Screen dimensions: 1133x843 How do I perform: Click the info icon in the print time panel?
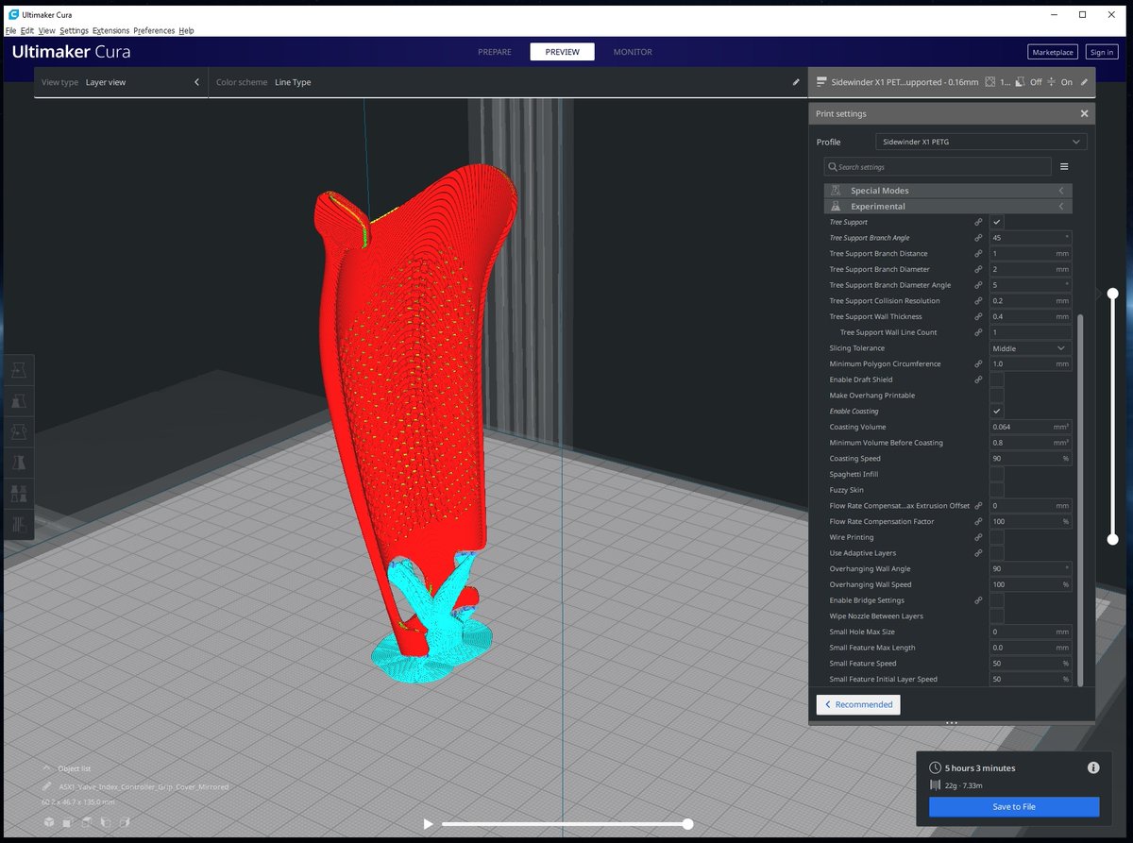[1093, 767]
